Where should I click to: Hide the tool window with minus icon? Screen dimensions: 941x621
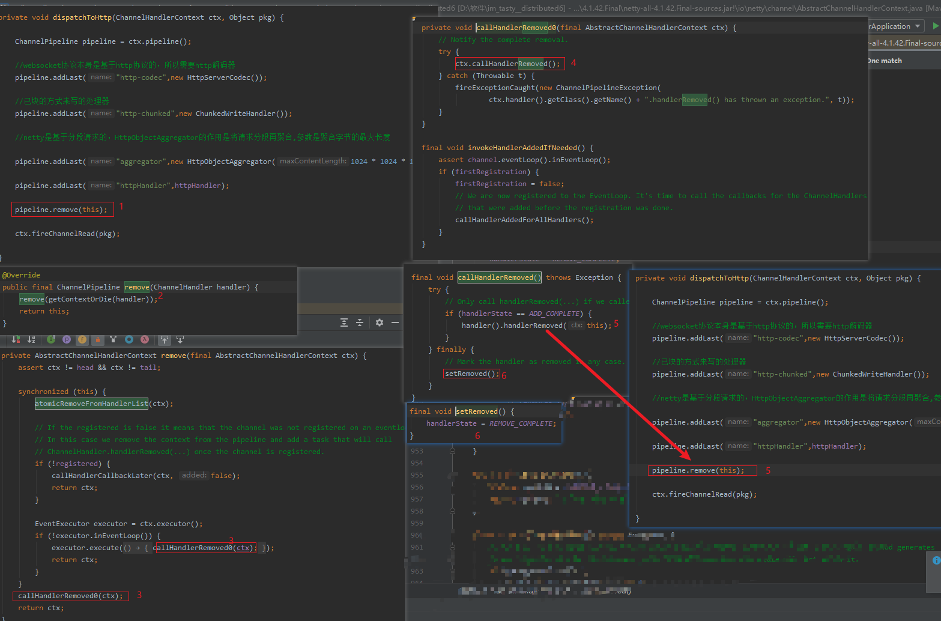pos(395,323)
